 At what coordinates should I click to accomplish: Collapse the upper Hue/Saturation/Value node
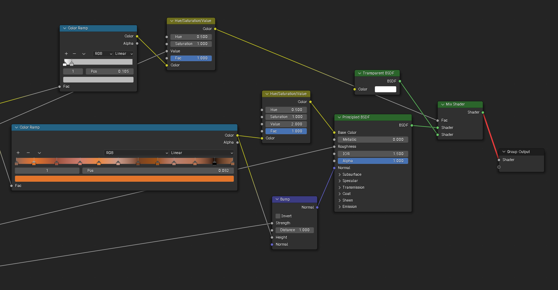(x=172, y=21)
